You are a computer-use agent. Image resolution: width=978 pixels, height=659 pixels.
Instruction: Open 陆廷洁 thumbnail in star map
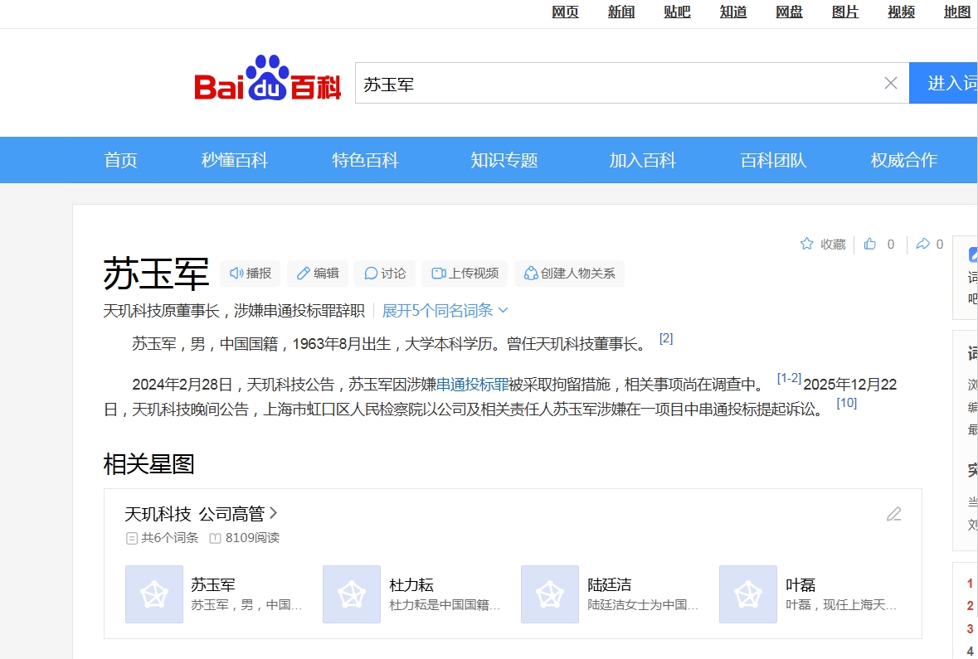pos(550,594)
